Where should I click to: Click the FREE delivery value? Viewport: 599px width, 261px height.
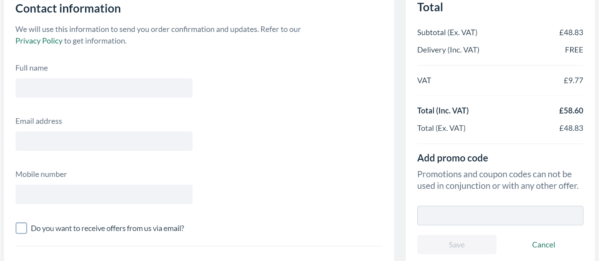click(574, 50)
